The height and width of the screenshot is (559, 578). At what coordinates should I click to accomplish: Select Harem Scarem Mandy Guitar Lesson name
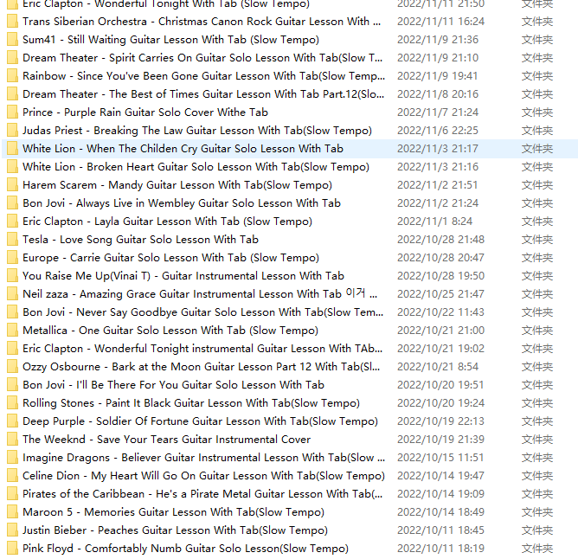coord(177,184)
